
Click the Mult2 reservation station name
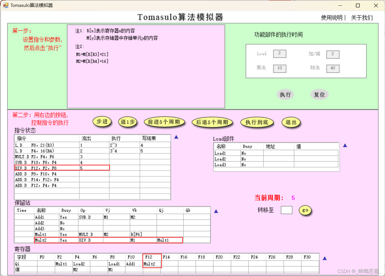pos(41,240)
